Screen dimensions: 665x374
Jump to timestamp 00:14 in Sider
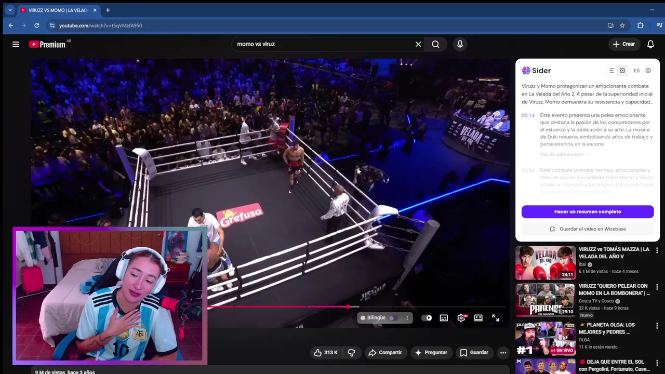[x=528, y=115]
